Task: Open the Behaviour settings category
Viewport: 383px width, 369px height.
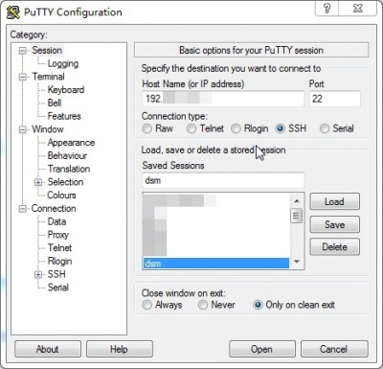Action: 67,155
